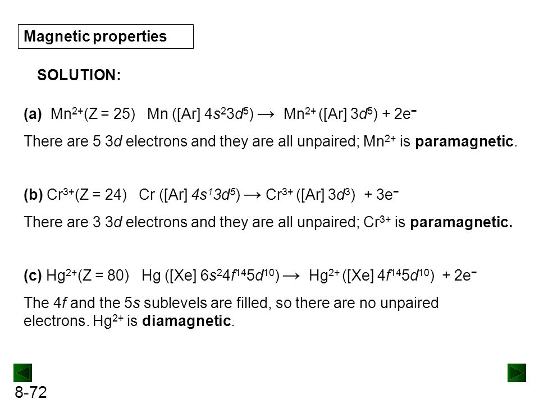The width and height of the screenshot is (539, 404).
Task: Click bold word diamagnetic
Action: (186, 321)
